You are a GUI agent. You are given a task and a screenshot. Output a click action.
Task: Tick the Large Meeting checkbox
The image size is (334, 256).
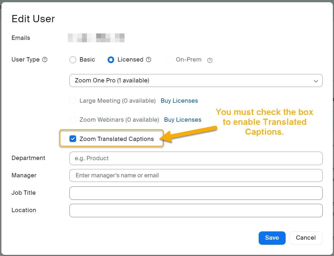pyautogui.click(x=73, y=101)
